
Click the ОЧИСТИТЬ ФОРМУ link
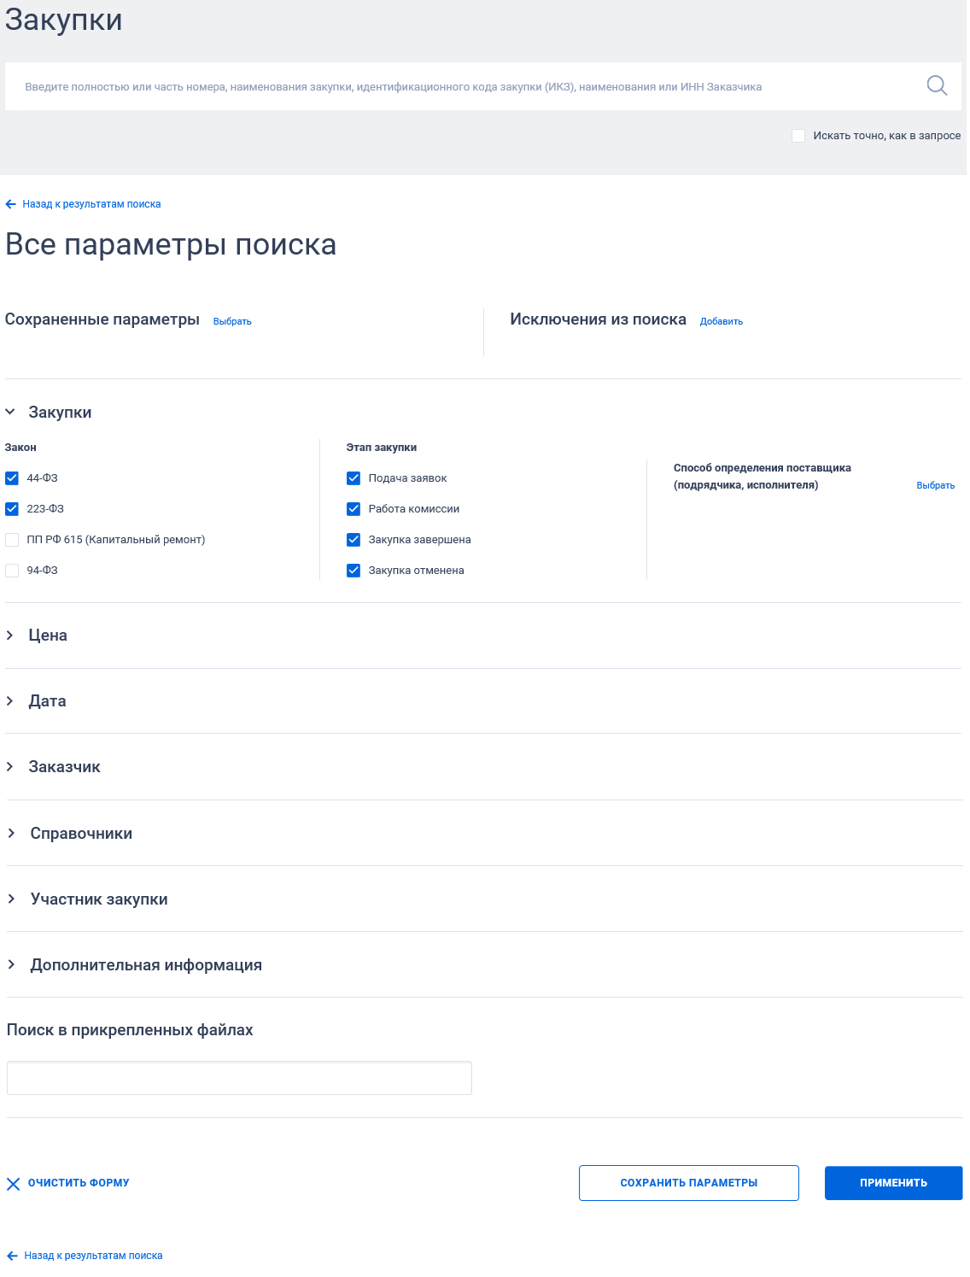(x=79, y=1183)
